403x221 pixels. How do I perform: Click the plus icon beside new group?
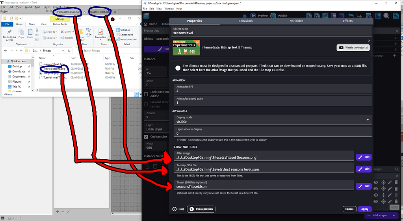[x=394, y=56]
